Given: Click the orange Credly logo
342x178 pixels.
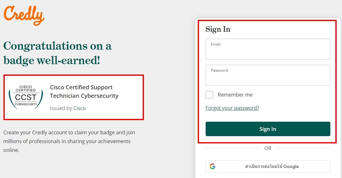Looking at the screenshot, I should [x=24, y=15].
